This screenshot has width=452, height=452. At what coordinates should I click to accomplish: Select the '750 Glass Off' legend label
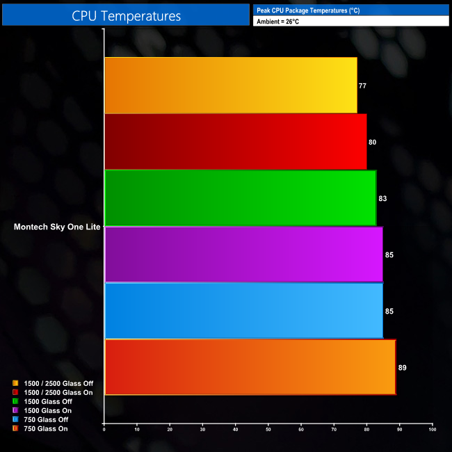point(46,420)
